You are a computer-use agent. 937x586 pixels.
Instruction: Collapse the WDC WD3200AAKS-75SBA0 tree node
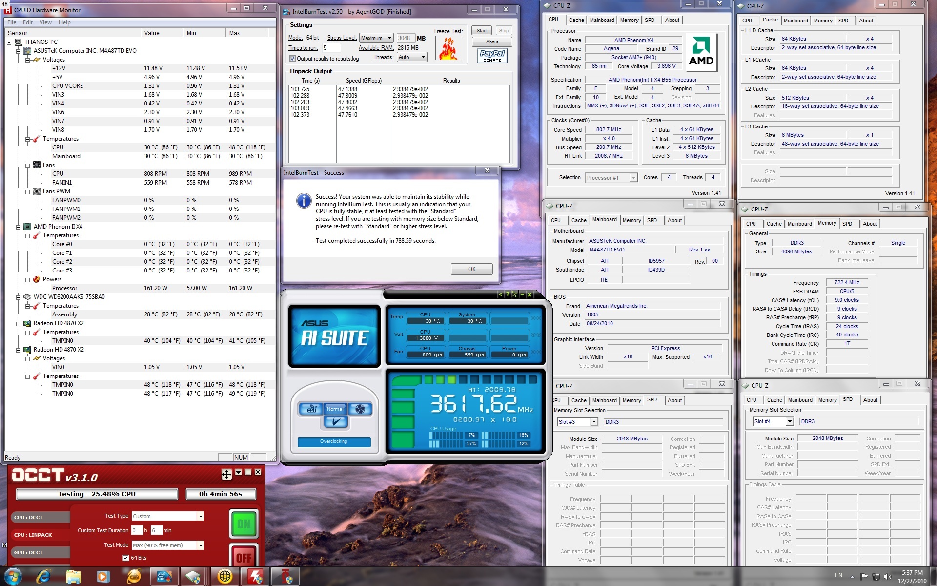point(19,297)
